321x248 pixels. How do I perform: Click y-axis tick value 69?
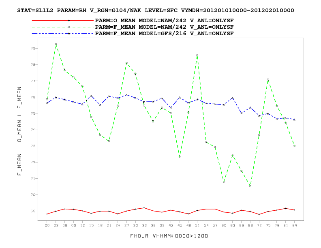tap(33, 211)
